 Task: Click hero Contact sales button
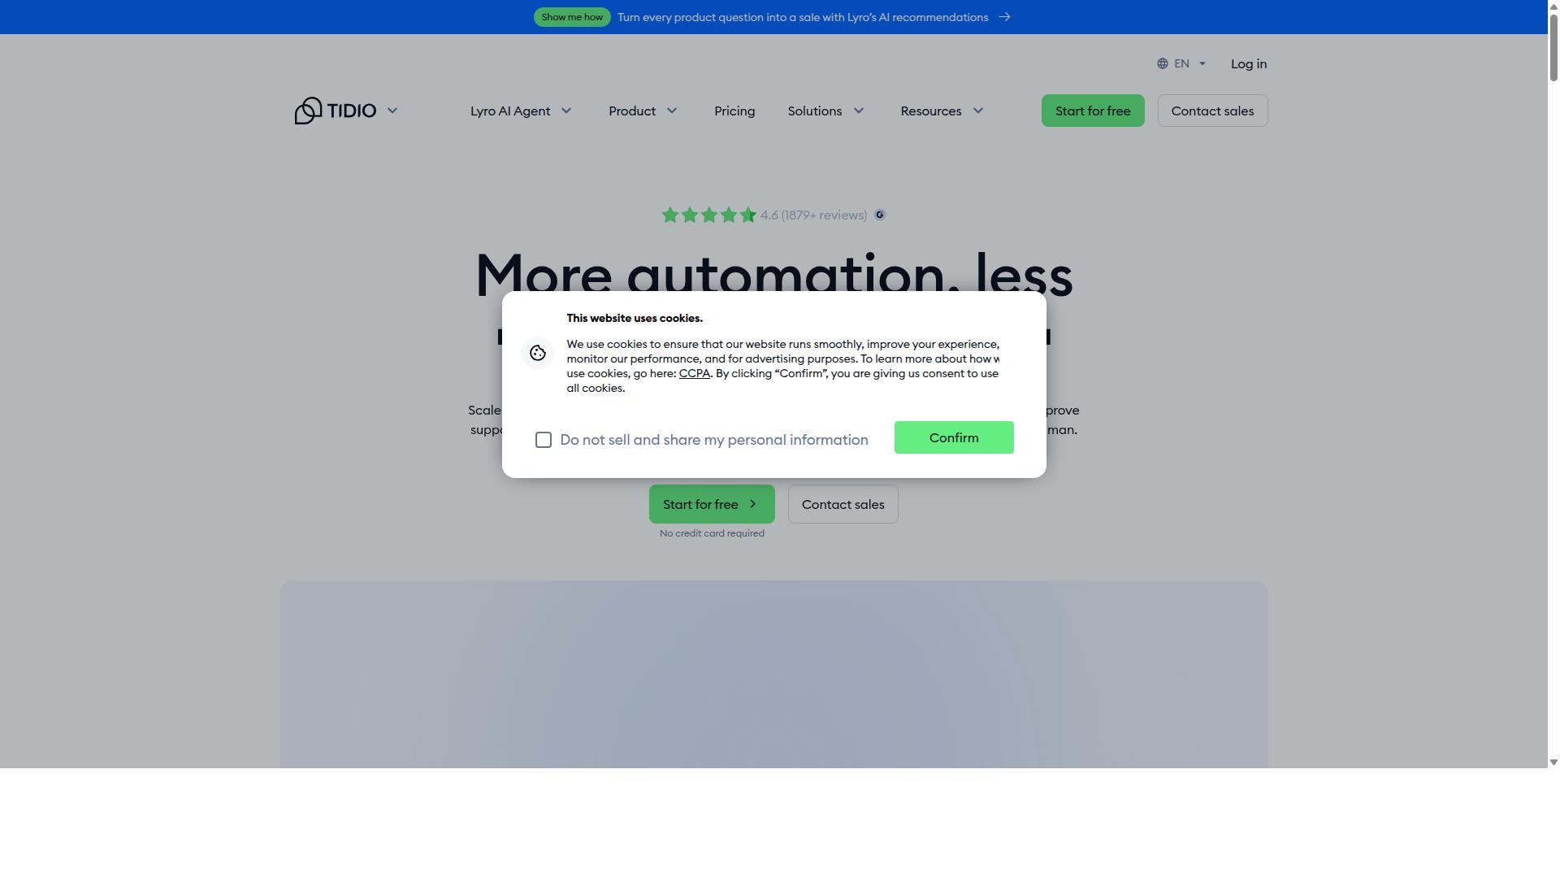tap(843, 504)
